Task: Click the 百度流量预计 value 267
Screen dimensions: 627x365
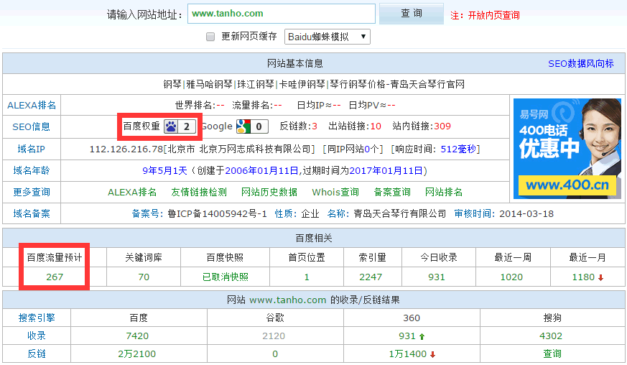Action: (x=55, y=277)
